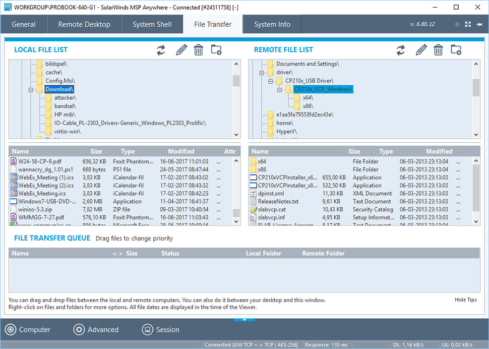
Task: Collapse the CP210x_VCP_Windows folder node
Action: [279, 90]
